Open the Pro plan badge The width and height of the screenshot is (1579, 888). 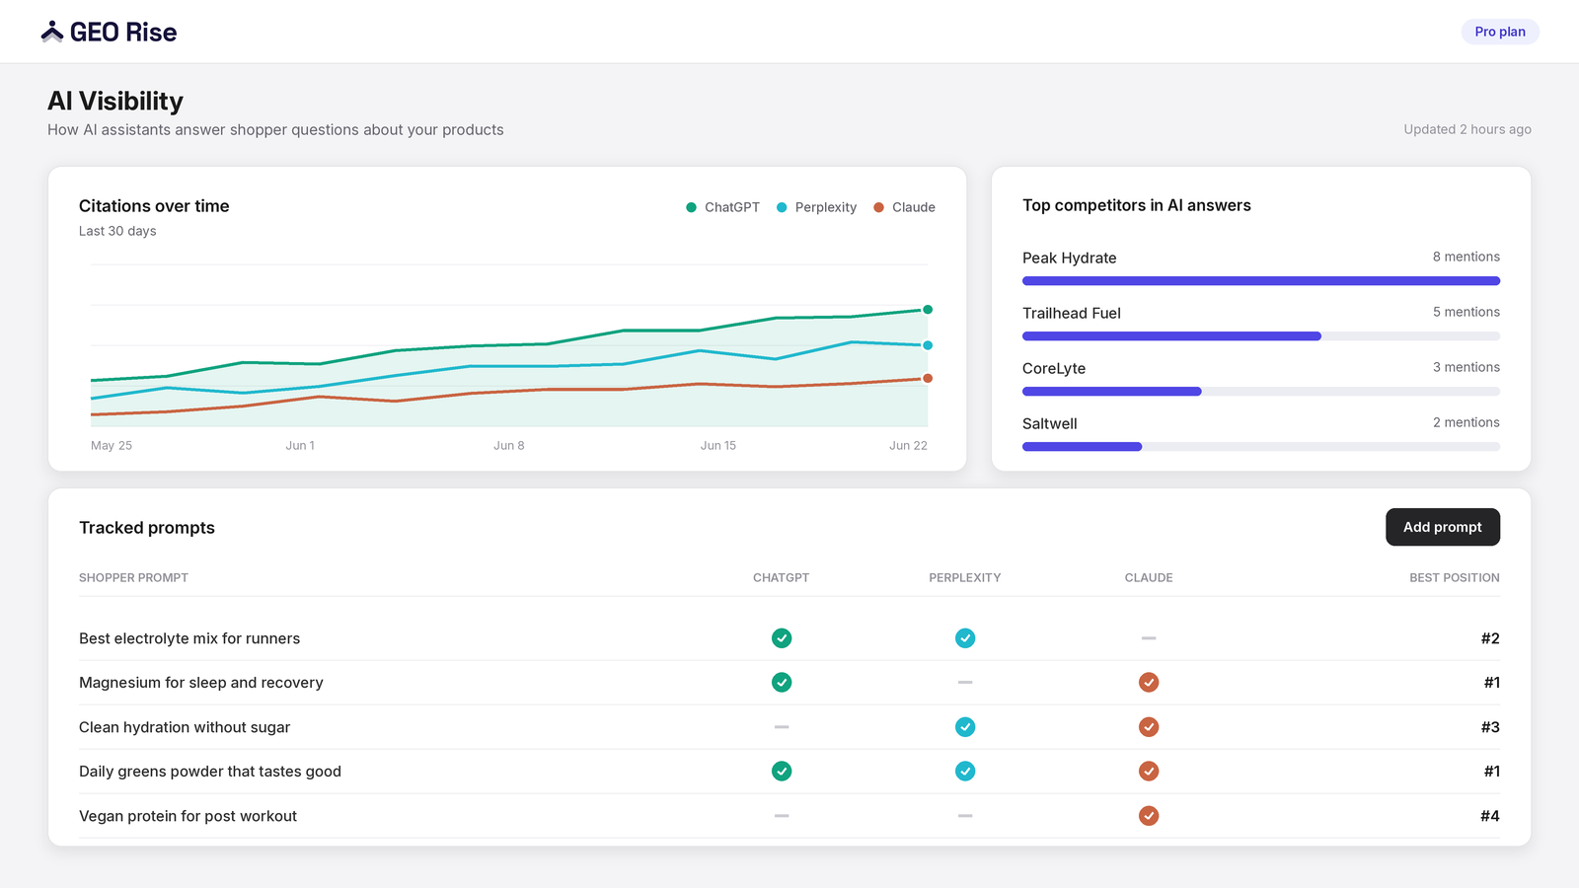pos(1500,32)
